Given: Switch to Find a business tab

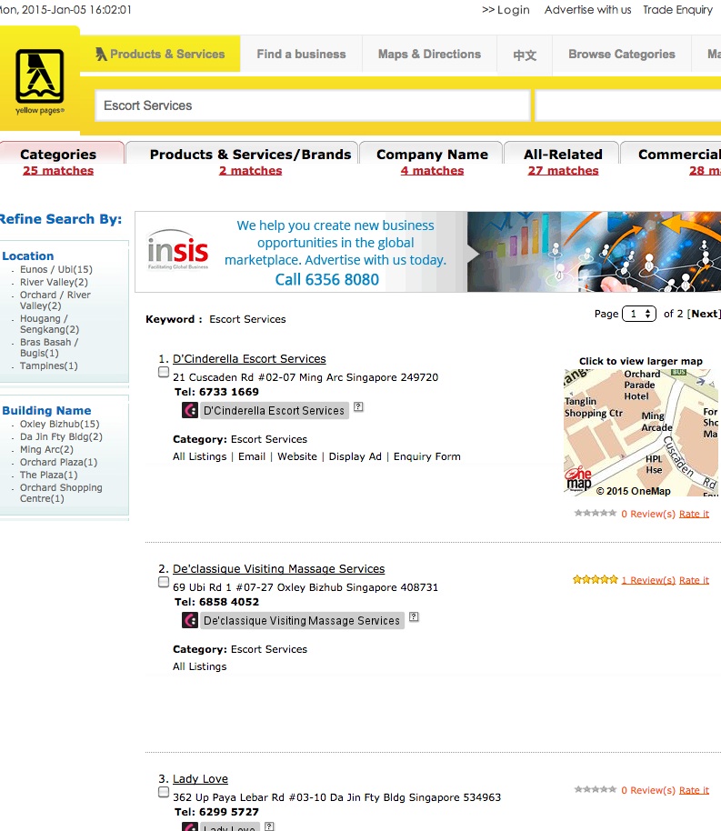Looking at the screenshot, I should pyautogui.click(x=301, y=54).
